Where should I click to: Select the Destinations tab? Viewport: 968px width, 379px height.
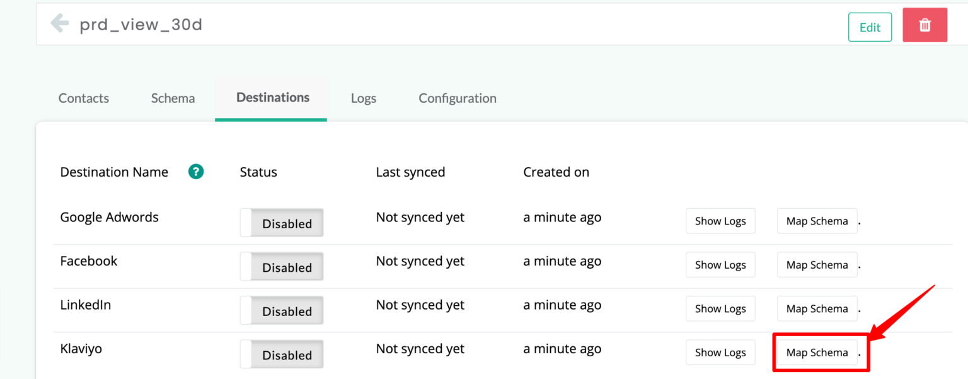(x=272, y=98)
